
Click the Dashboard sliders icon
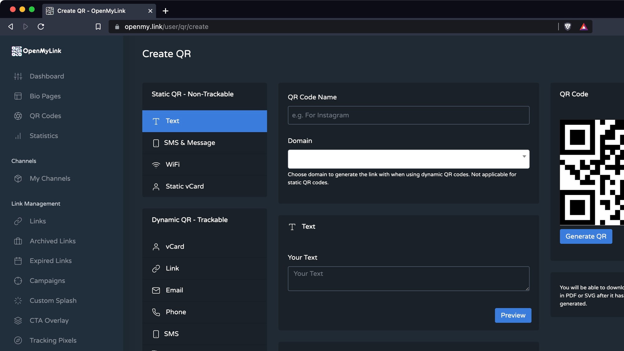18,76
